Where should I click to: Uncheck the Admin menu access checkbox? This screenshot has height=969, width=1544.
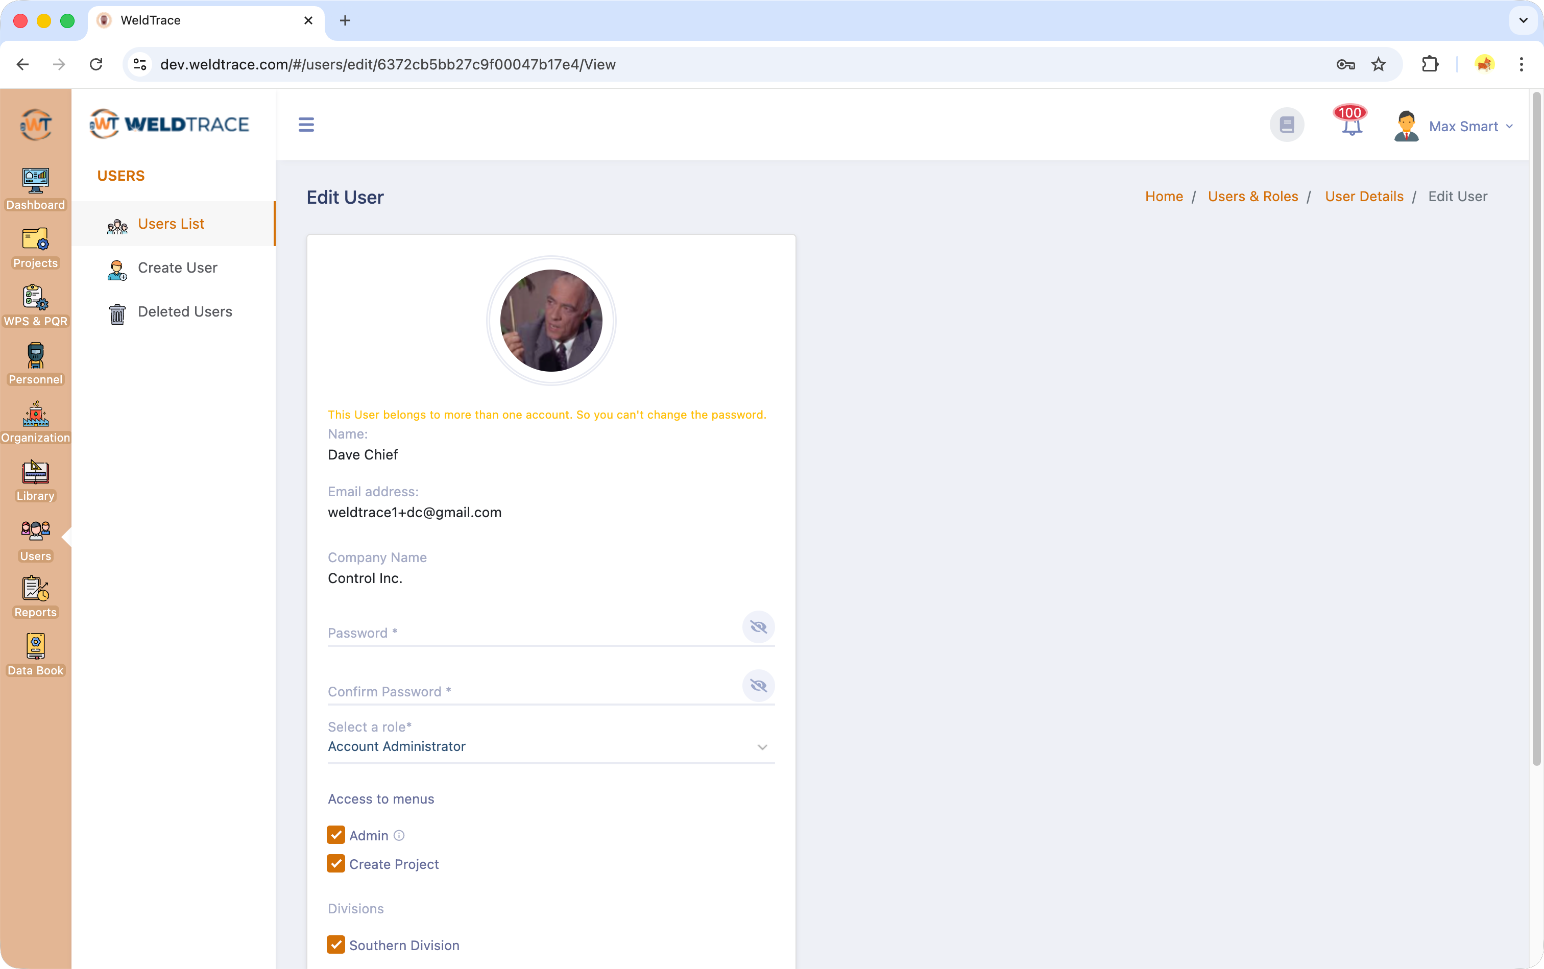(336, 835)
